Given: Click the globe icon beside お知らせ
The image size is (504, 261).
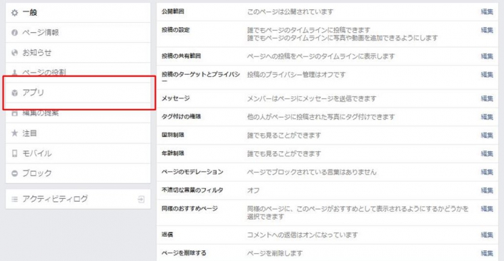Looking at the screenshot, I should tap(14, 53).
